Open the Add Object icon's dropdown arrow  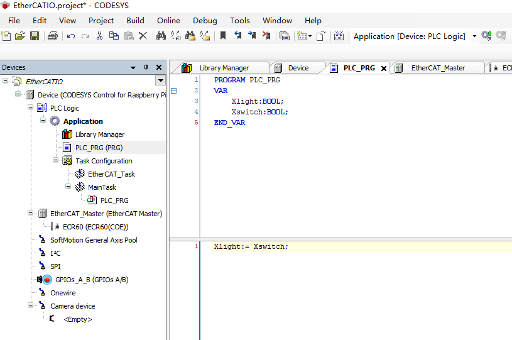(x=310, y=36)
